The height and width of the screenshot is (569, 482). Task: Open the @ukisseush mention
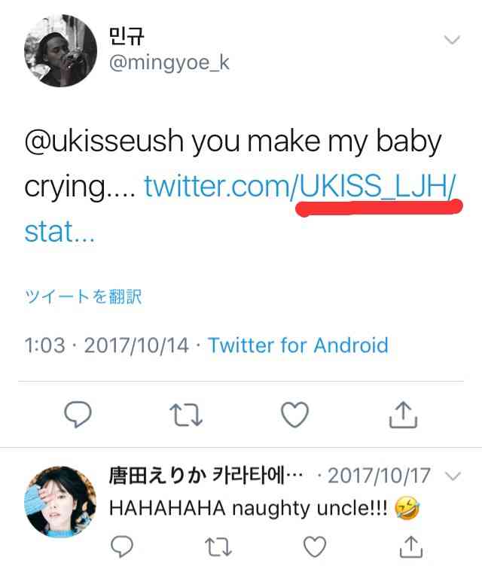pyautogui.click(x=104, y=141)
